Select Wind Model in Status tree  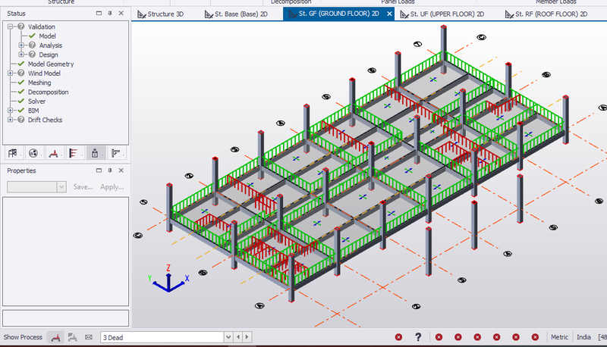(x=44, y=73)
